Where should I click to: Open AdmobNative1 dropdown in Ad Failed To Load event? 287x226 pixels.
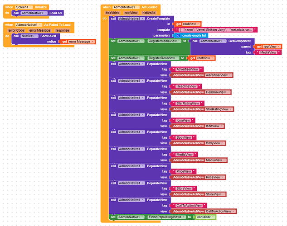click(29, 25)
